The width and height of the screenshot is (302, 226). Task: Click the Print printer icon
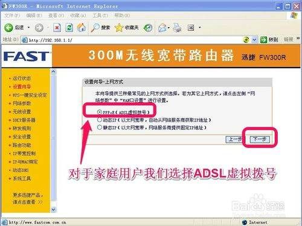[x=178, y=28]
